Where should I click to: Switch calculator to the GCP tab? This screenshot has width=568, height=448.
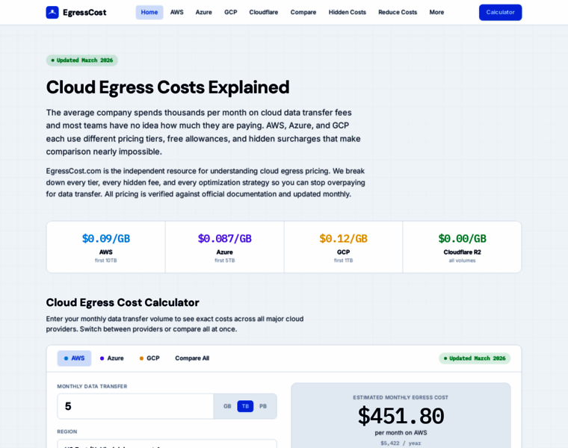[149, 358]
